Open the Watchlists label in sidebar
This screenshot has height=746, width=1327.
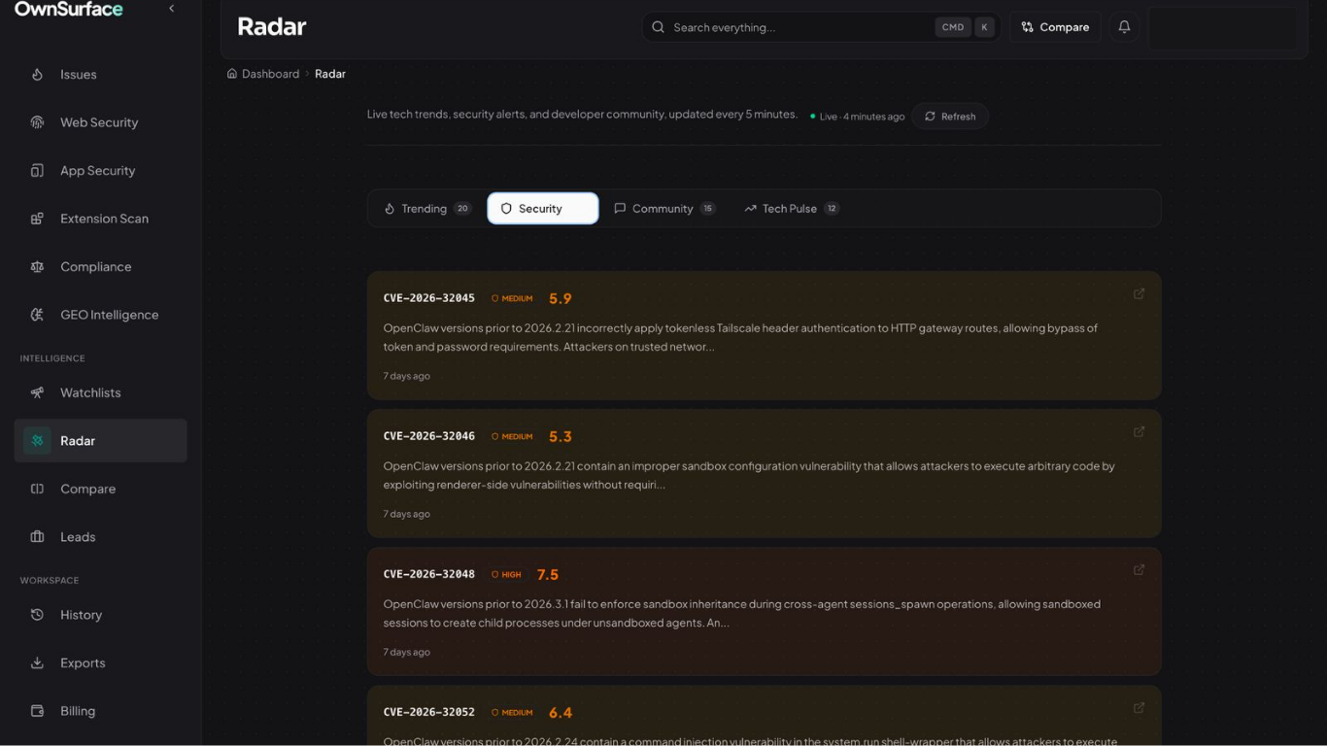coord(90,392)
